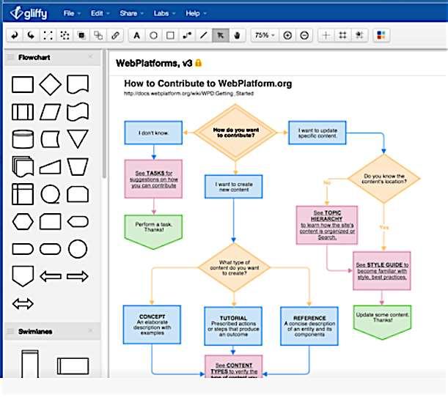Pick the right arrow shape

pos(78,276)
